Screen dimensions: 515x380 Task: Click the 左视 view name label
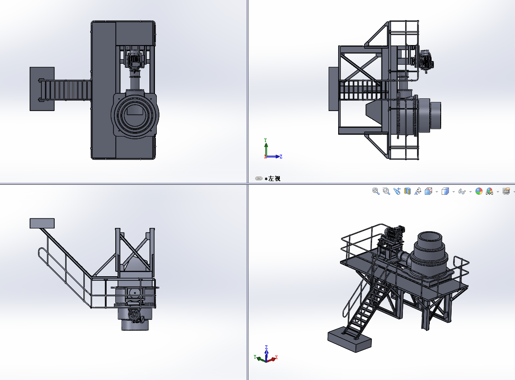(274, 179)
